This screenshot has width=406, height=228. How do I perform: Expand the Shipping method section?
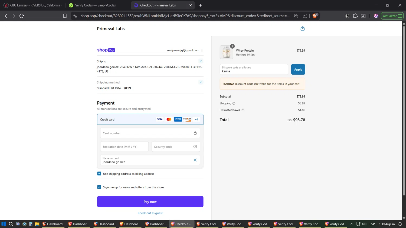pos(201,82)
